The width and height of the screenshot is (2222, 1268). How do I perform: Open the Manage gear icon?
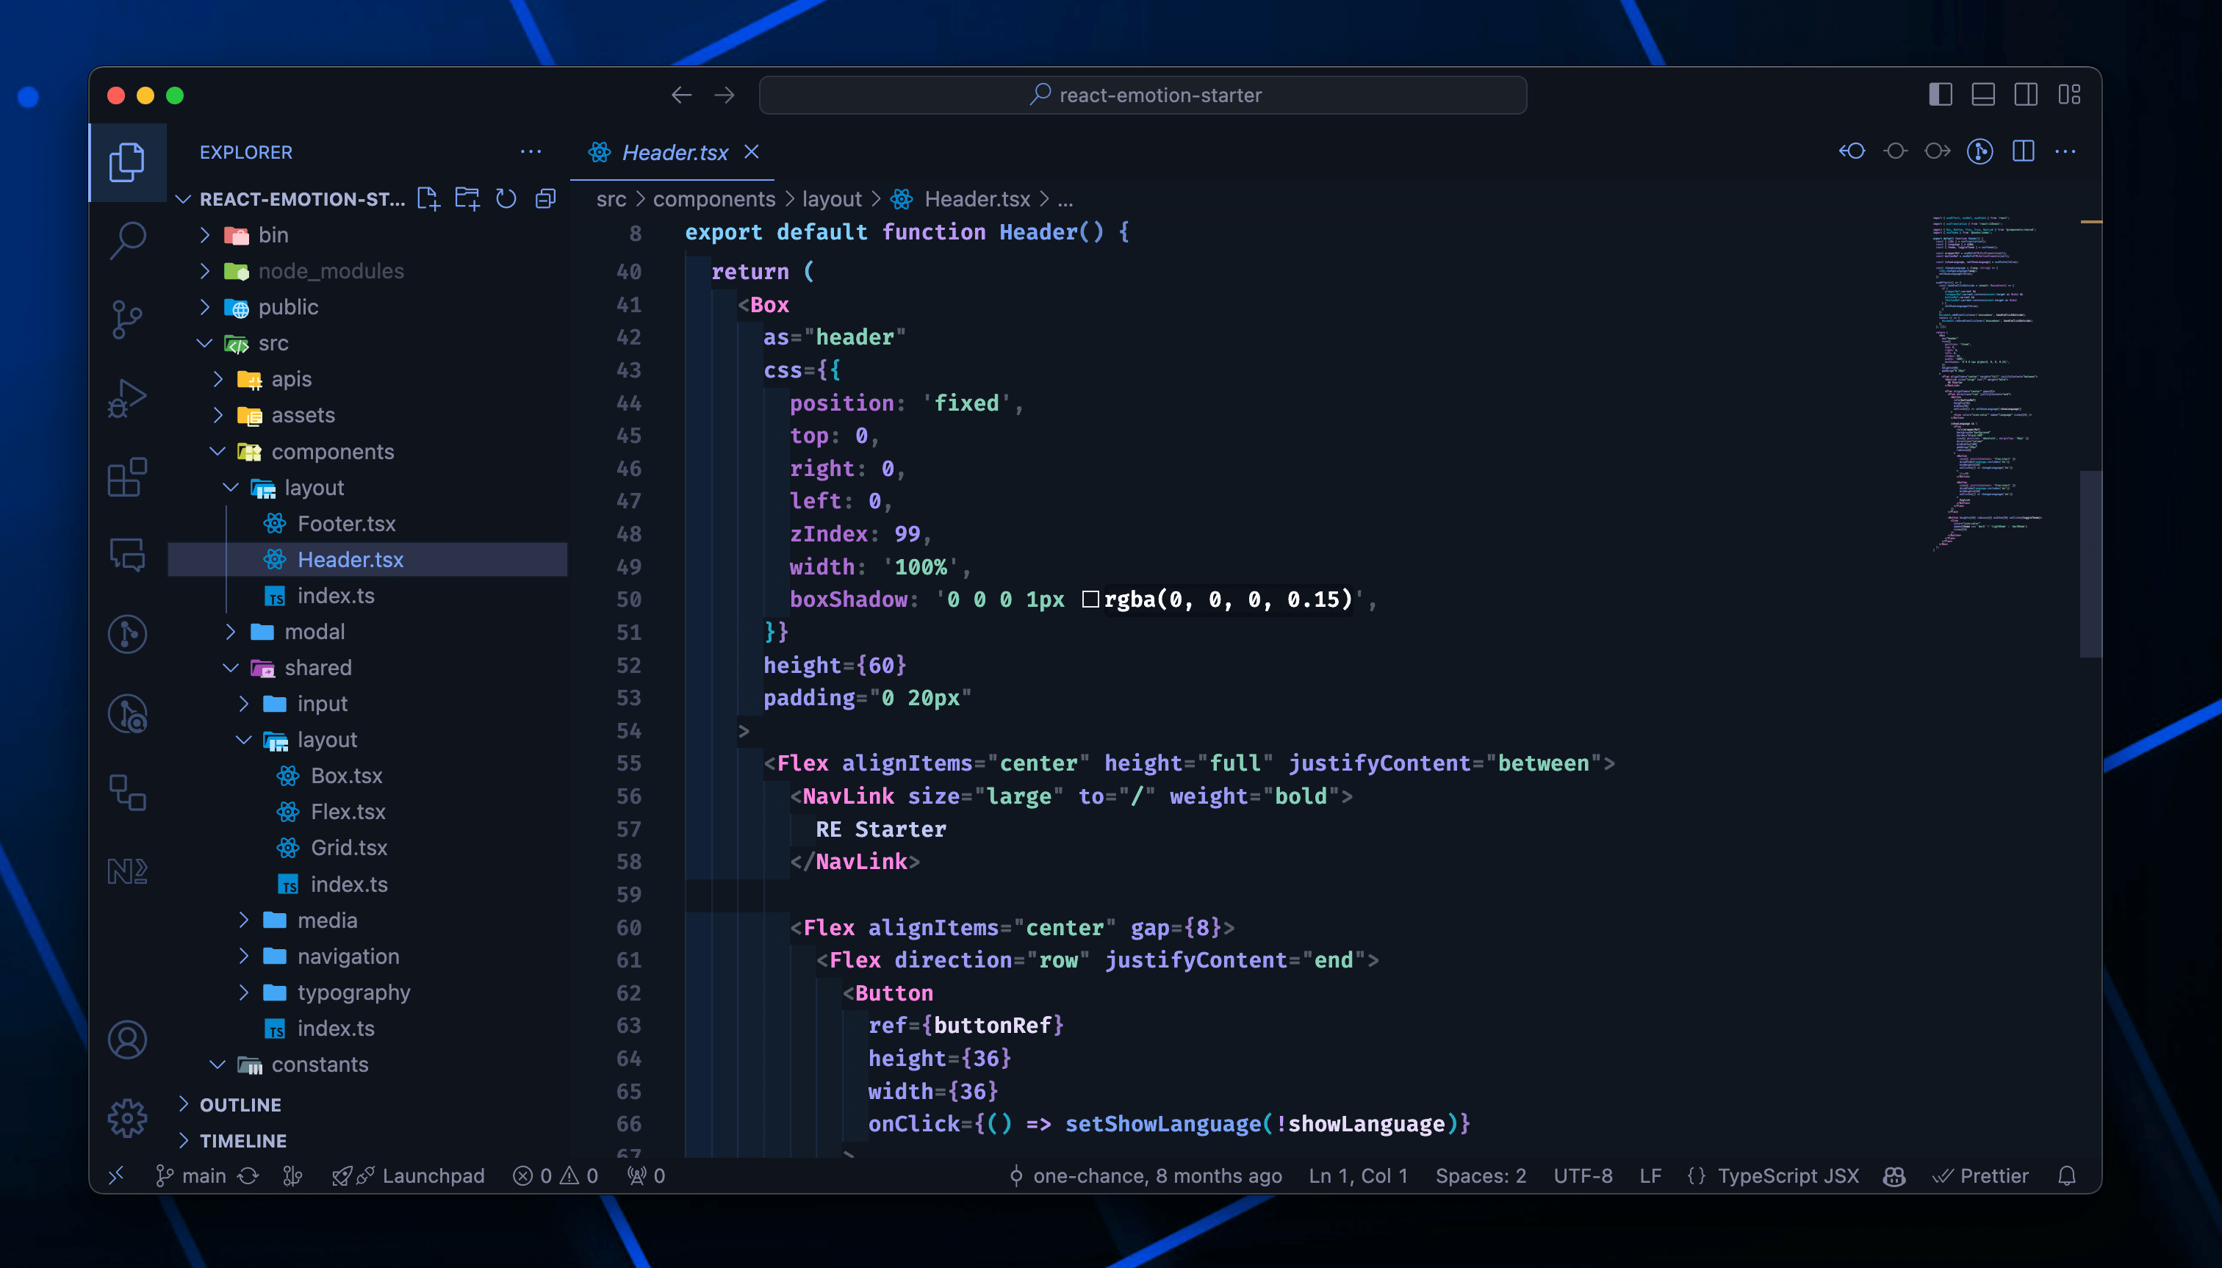click(x=127, y=1117)
